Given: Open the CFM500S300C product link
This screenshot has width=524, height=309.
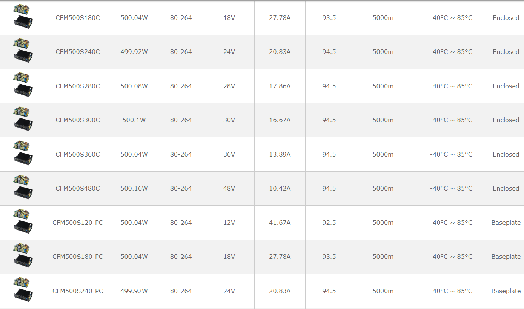Looking at the screenshot, I should (78, 120).
